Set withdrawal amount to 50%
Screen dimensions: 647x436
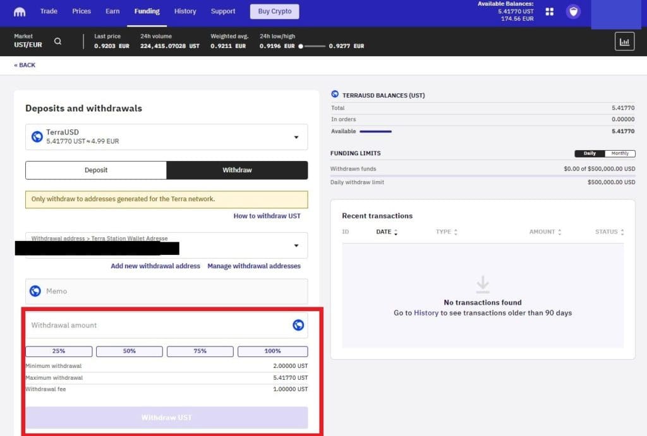[129, 351]
